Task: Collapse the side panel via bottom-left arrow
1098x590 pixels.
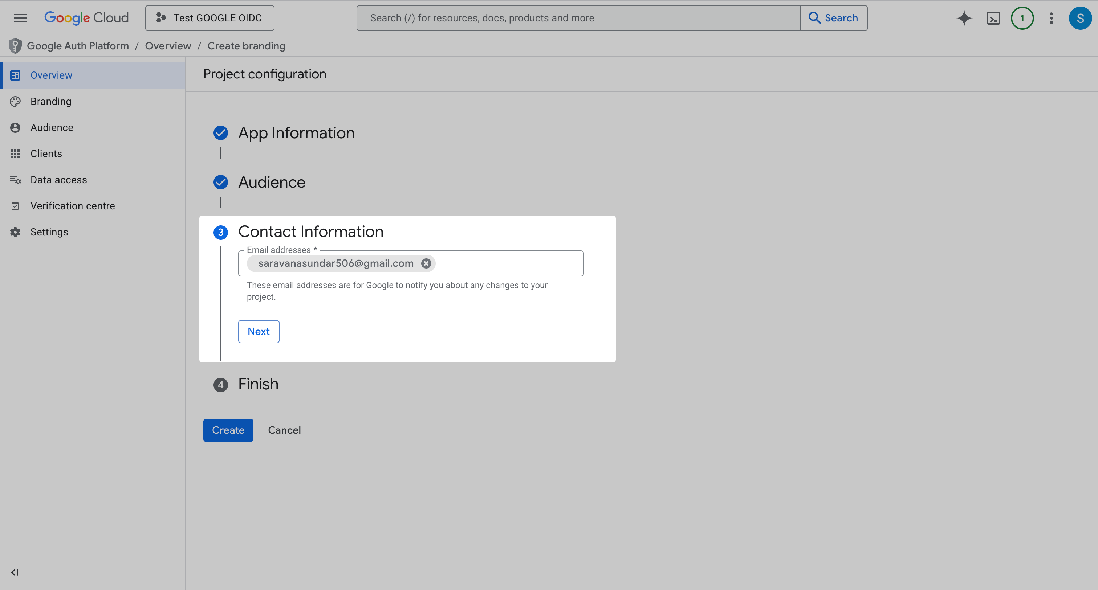Action: pos(15,573)
